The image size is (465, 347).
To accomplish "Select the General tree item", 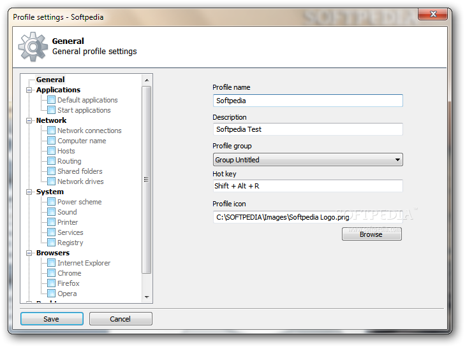I will [x=50, y=80].
